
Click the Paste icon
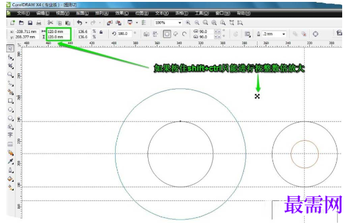[68, 23]
